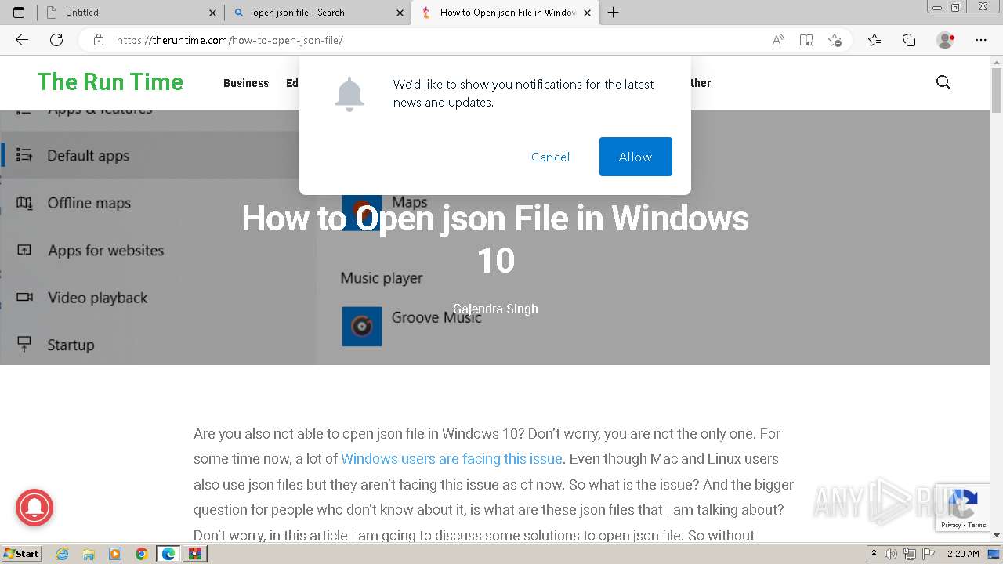Click Show desktop button in taskbar
The height and width of the screenshot is (564, 1003).
point(994,554)
